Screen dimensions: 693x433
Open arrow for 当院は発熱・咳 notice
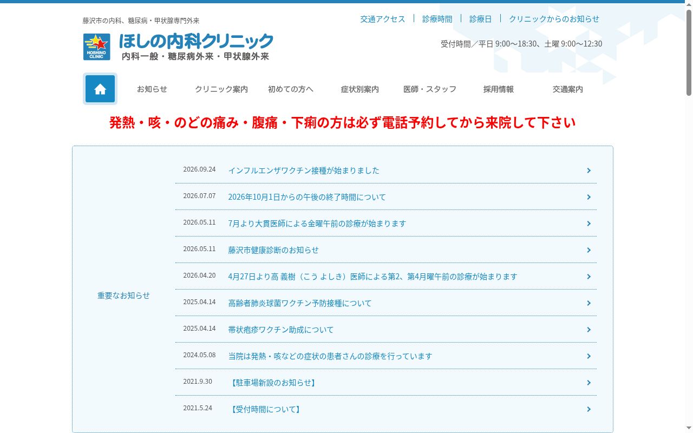(x=589, y=356)
